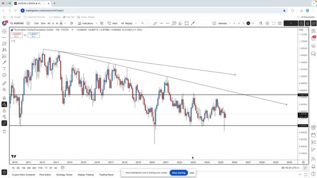Toggle magnet mode
317x178 pixels.
[x=4, y=98]
